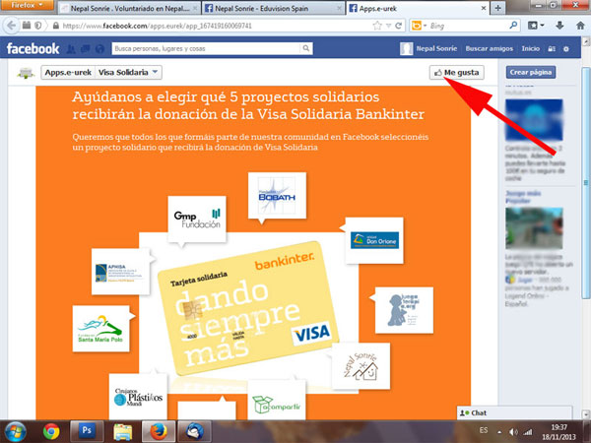The image size is (591, 443).
Task: Click the Apps.e-urek page icon
Action: point(26,72)
